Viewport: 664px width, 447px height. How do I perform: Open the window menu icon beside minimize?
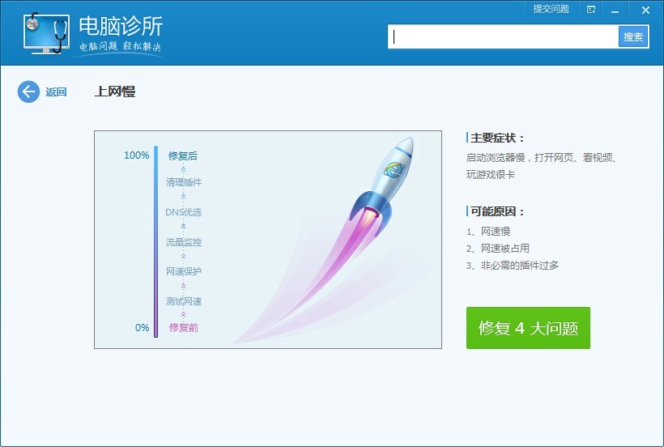point(591,10)
